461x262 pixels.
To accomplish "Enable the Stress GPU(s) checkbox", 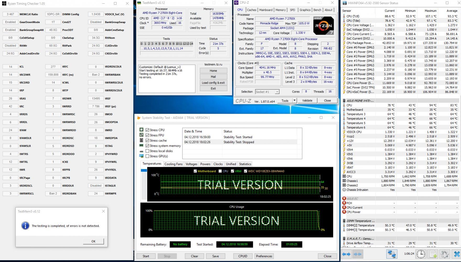I will pyautogui.click(x=147, y=156).
